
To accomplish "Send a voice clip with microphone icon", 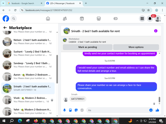I will click(x=64, y=110).
